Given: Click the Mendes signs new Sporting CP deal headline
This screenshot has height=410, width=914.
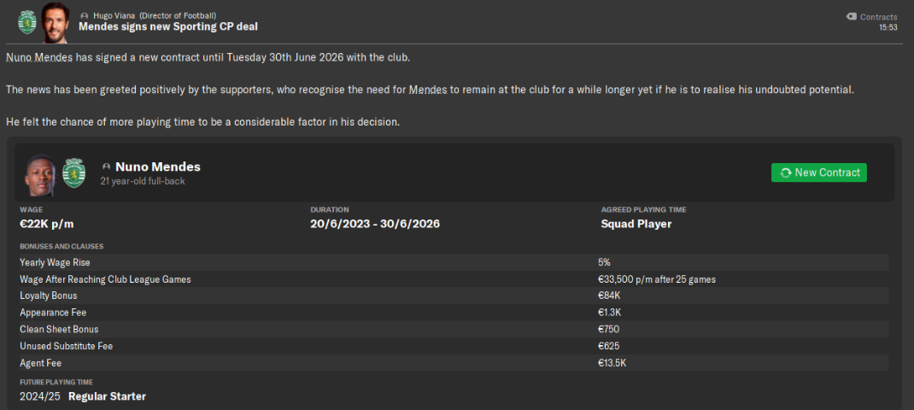Looking at the screenshot, I should (167, 26).
